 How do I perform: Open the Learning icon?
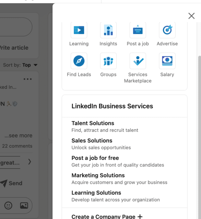(x=79, y=30)
